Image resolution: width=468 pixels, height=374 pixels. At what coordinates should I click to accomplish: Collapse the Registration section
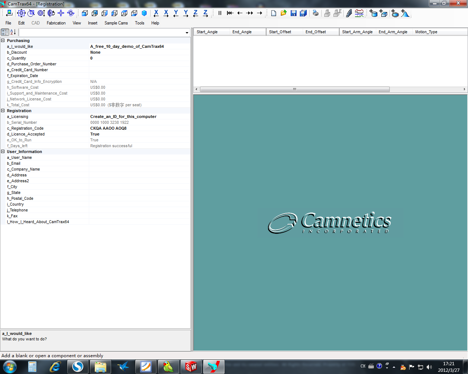pos(3,111)
